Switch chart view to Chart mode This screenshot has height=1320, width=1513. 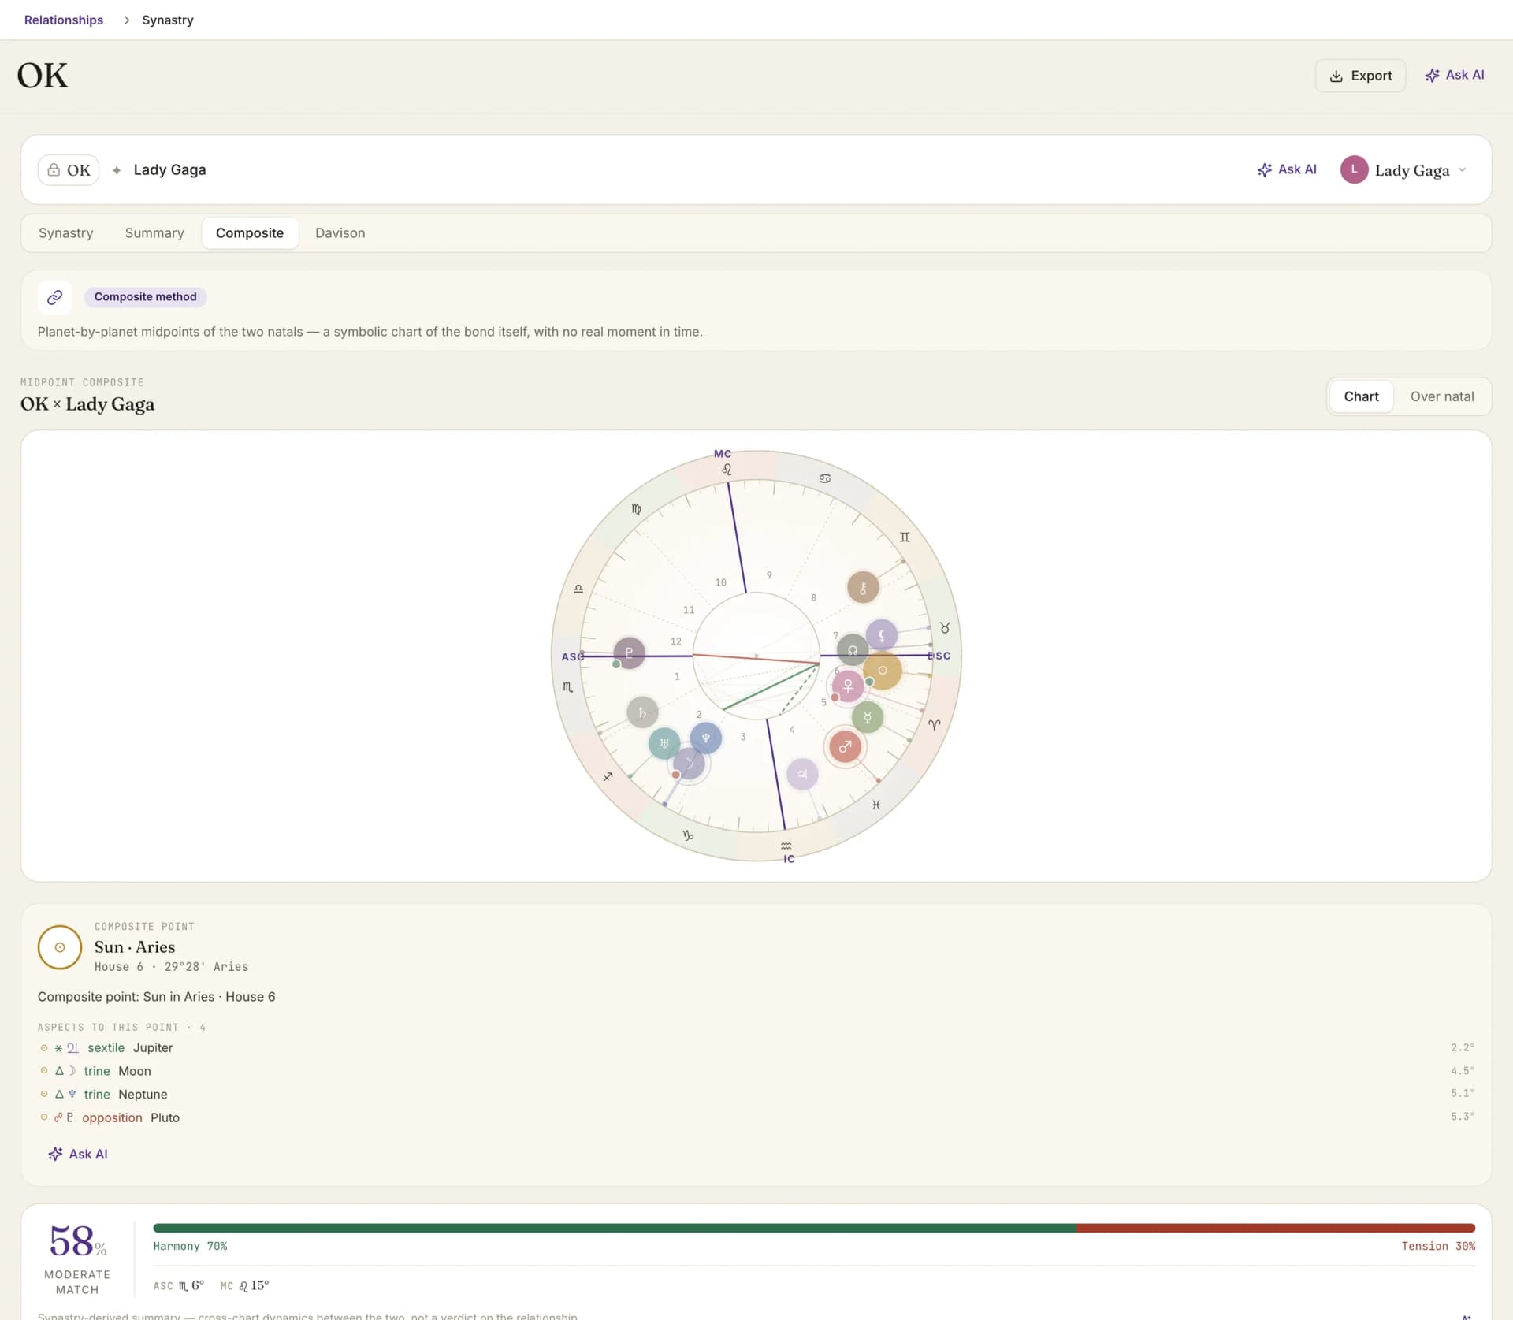pos(1361,396)
